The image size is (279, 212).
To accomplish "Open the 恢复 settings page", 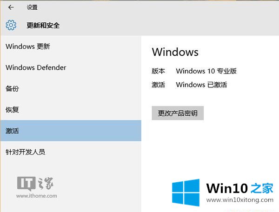I will click(12, 110).
